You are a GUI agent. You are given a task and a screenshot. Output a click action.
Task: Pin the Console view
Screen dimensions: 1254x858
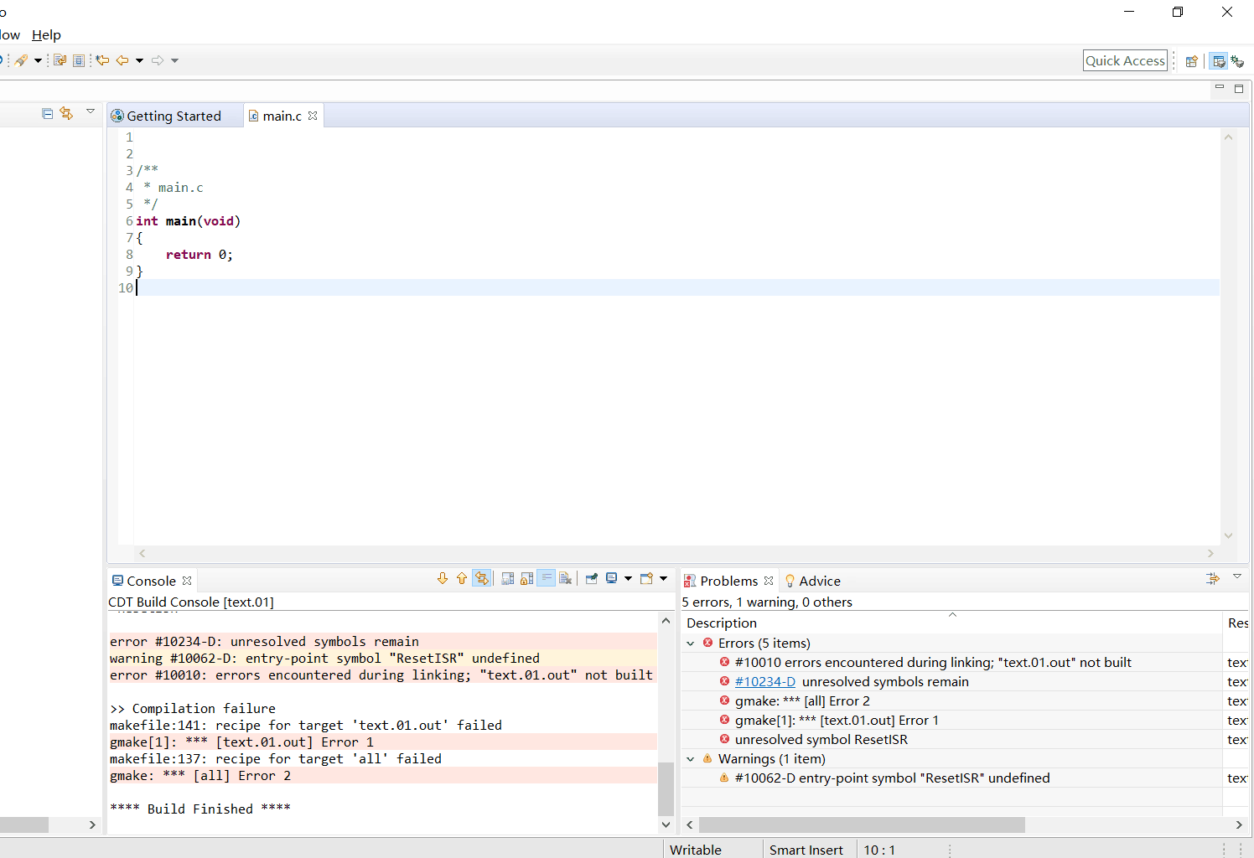(592, 578)
